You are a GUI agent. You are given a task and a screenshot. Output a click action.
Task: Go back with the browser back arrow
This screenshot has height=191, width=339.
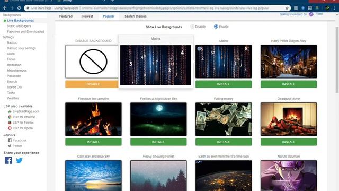5,8
